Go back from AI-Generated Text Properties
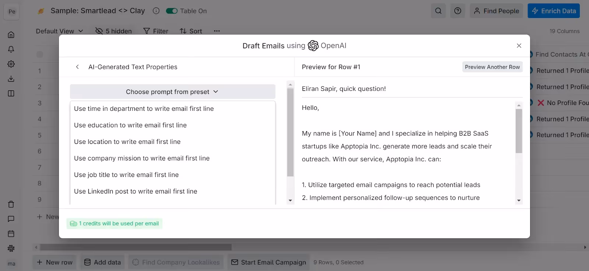The image size is (589, 271). click(x=77, y=67)
